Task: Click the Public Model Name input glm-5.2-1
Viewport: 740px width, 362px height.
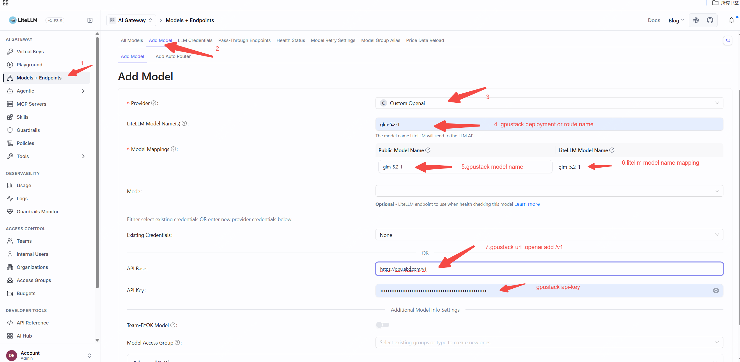Action: pos(465,167)
